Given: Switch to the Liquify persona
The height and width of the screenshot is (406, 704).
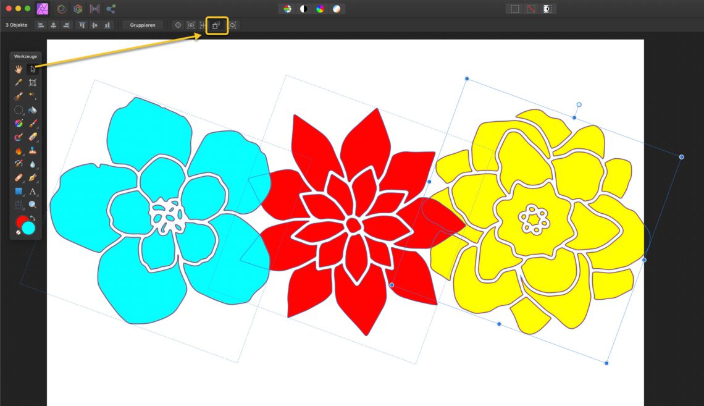Looking at the screenshot, I should (x=62, y=9).
